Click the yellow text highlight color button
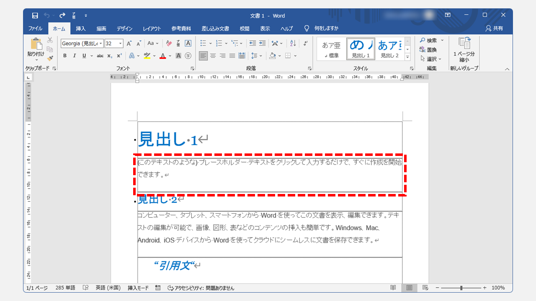Viewport: 536px width, 301px height. coord(147,56)
